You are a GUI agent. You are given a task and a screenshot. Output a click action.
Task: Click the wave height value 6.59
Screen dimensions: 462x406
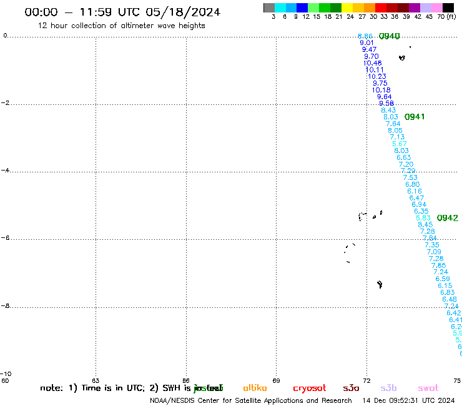[443, 279]
